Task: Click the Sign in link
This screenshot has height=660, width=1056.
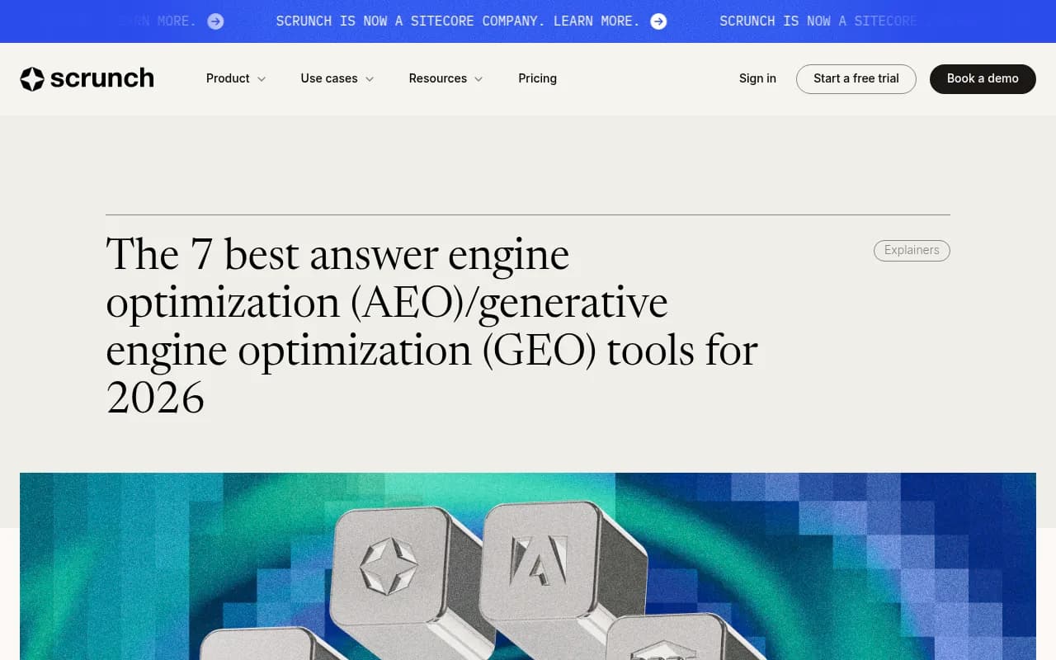Action: (757, 78)
